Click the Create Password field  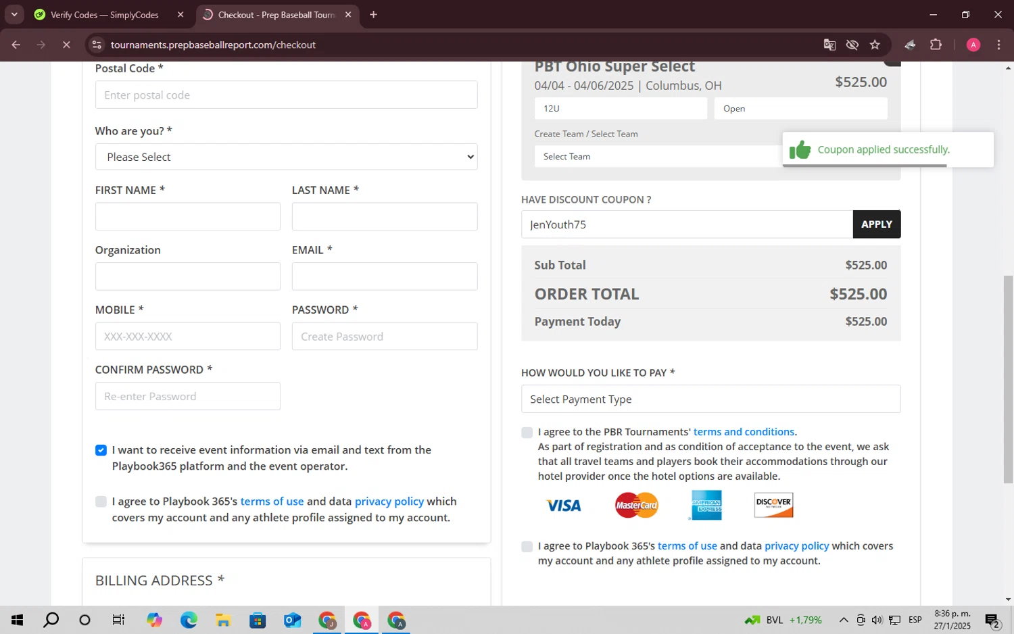click(x=385, y=336)
